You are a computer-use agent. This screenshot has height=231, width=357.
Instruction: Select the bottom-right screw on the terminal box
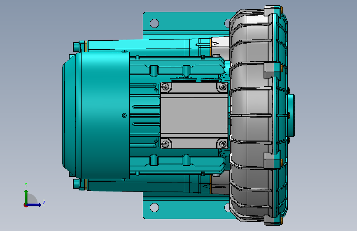(x=222, y=144)
